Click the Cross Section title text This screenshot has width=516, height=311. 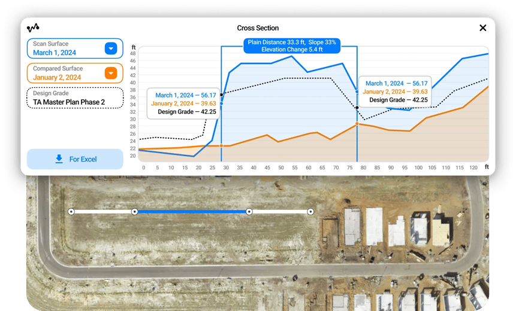(x=258, y=28)
